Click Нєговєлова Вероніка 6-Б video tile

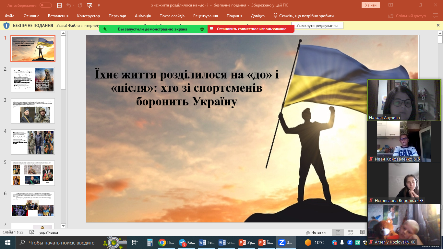click(x=404, y=183)
